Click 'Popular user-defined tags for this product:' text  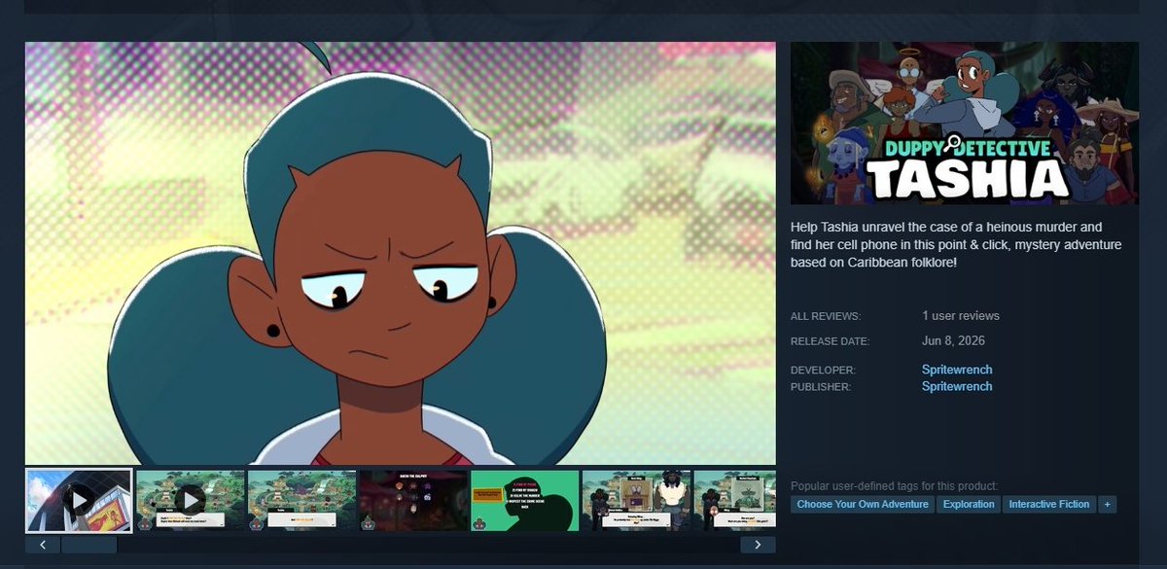[895, 485]
